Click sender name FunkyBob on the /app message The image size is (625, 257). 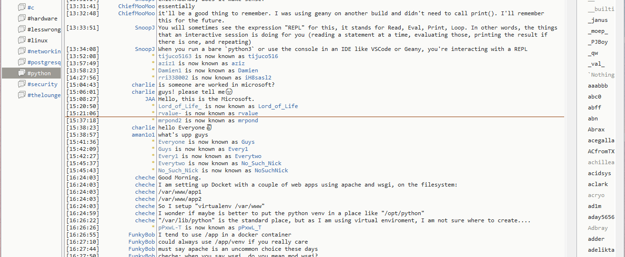tap(142, 235)
